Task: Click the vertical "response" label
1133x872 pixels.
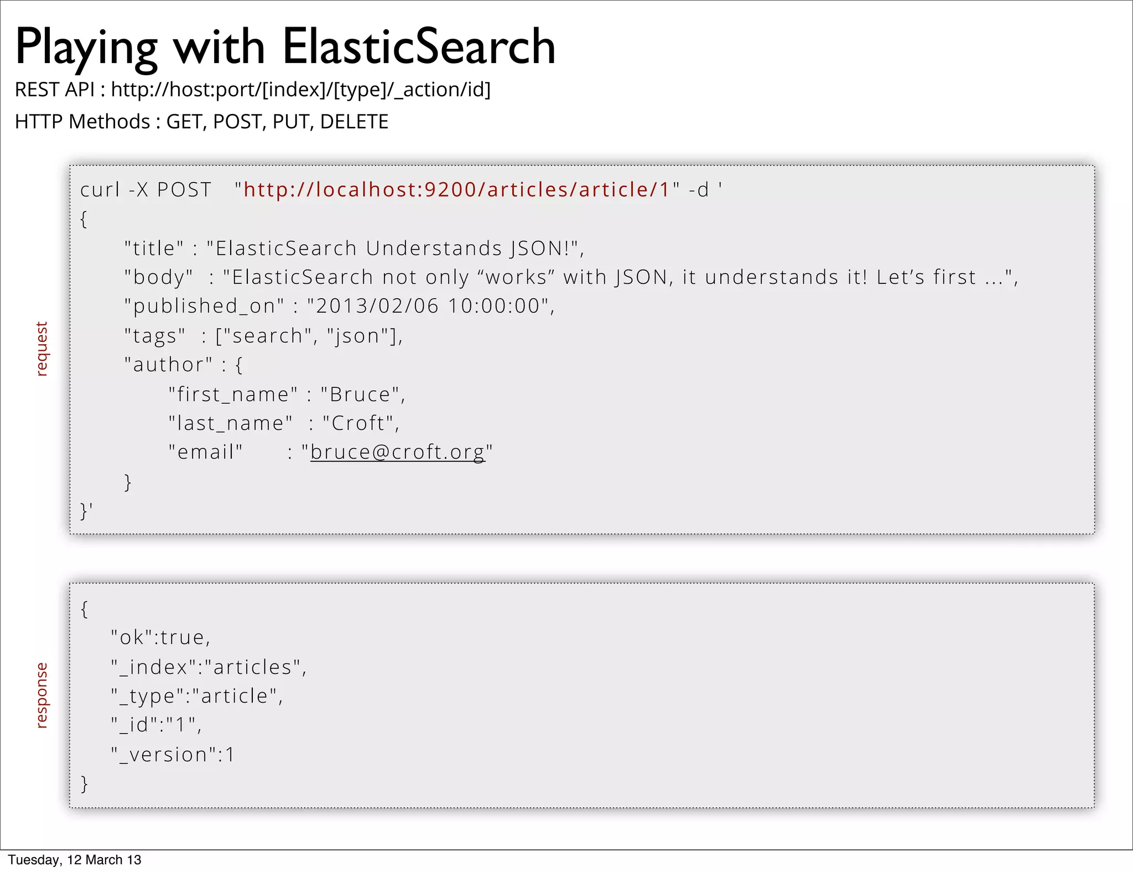Action: 41,695
